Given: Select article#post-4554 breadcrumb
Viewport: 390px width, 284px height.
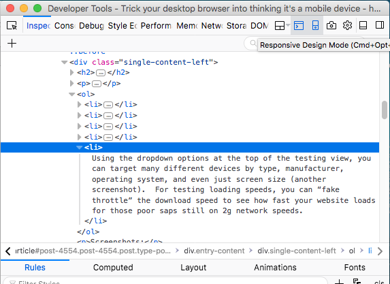Looking at the screenshot, I should (93, 251).
